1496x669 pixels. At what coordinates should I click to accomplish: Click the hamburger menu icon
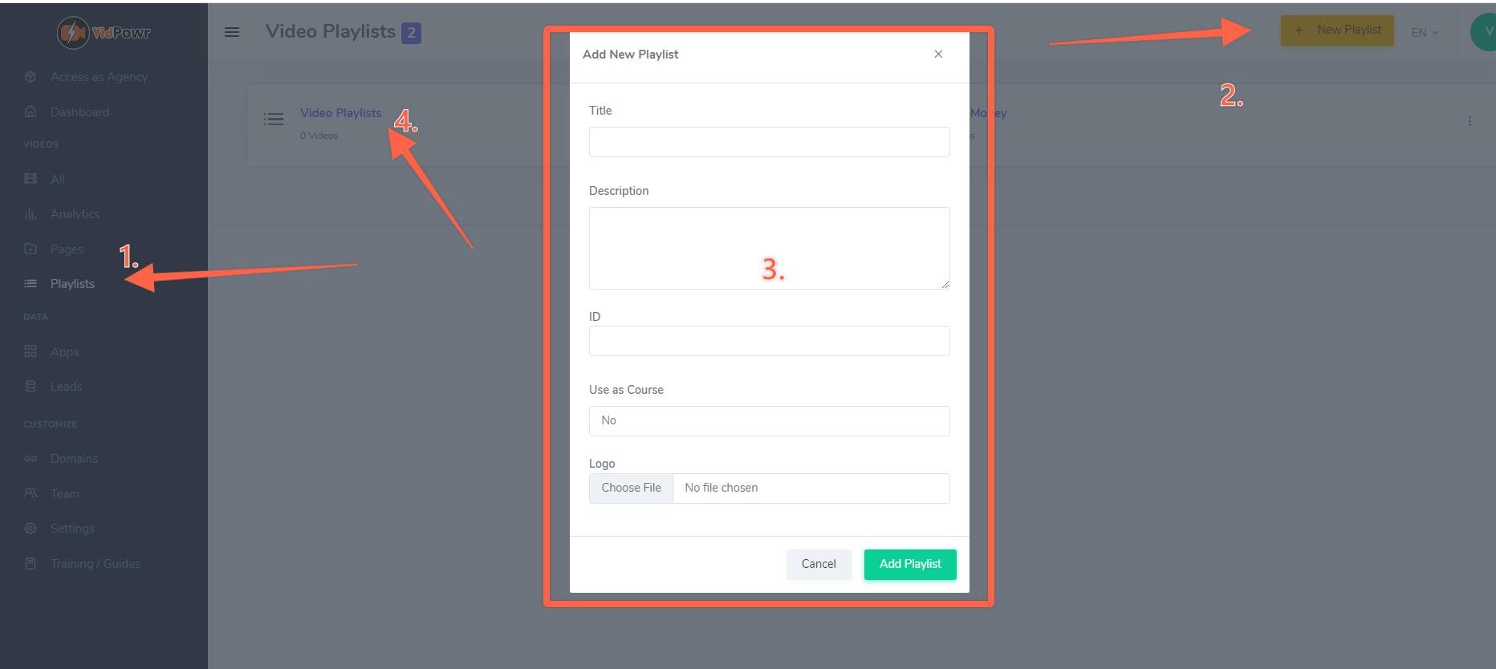[232, 32]
